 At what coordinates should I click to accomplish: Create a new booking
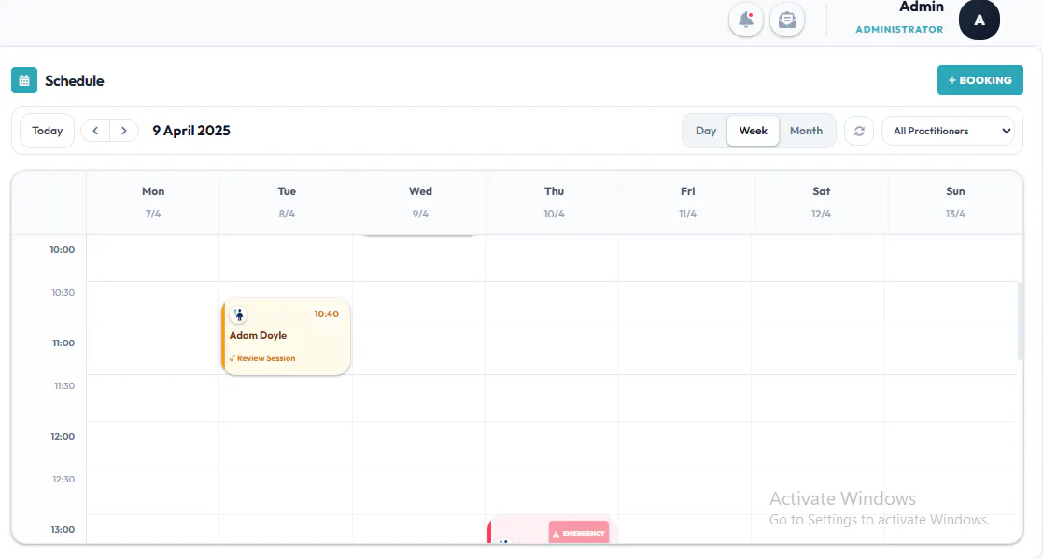click(980, 80)
